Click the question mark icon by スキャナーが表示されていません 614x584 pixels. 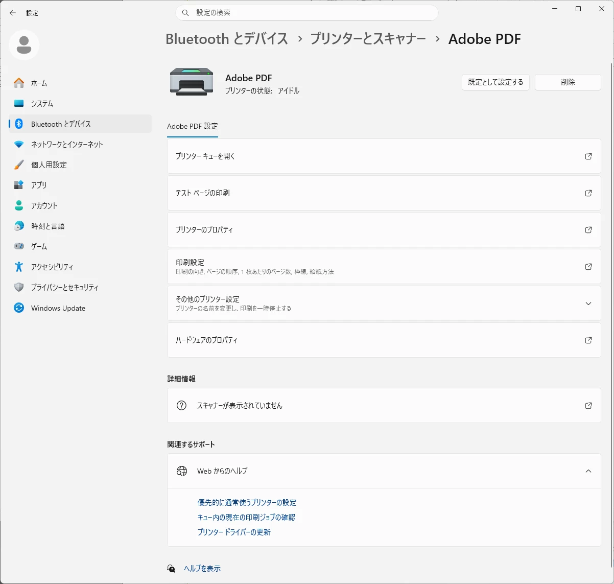(x=181, y=406)
